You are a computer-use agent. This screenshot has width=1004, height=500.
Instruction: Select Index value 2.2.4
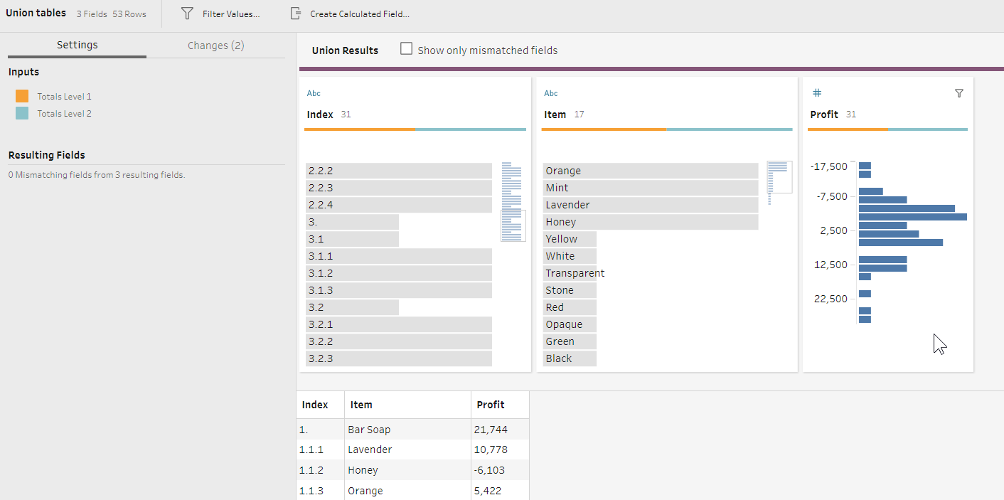click(x=399, y=205)
